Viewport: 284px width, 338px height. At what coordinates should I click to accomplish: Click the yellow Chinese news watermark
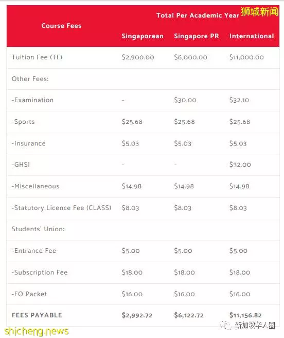tap(259, 11)
